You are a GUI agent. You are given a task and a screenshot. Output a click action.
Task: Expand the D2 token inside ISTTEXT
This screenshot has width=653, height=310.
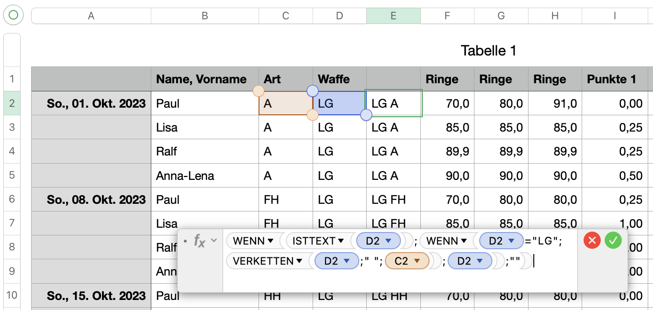[388, 241]
